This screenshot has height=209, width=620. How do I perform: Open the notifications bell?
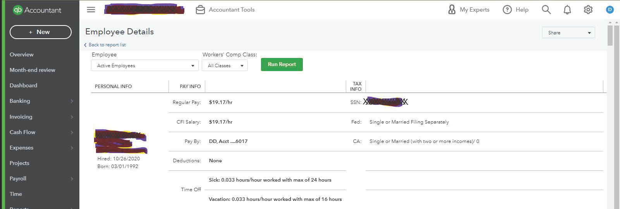[567, 10]
